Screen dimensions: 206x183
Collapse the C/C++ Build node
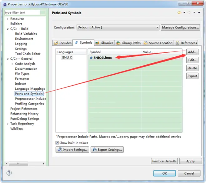tap(7, 29)
